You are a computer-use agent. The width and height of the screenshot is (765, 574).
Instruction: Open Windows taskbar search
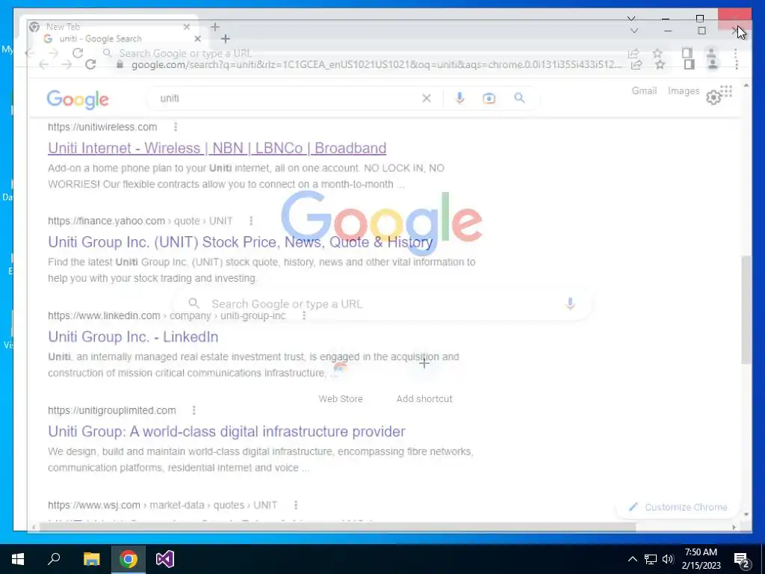click(54, 559)
